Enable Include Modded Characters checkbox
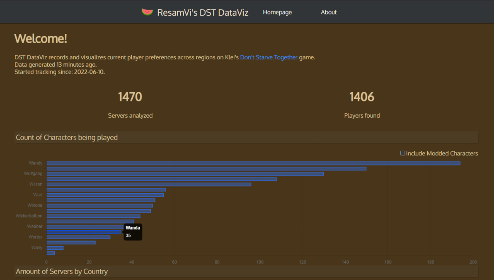The image size is (494, 280). click(x=403, y=153)
